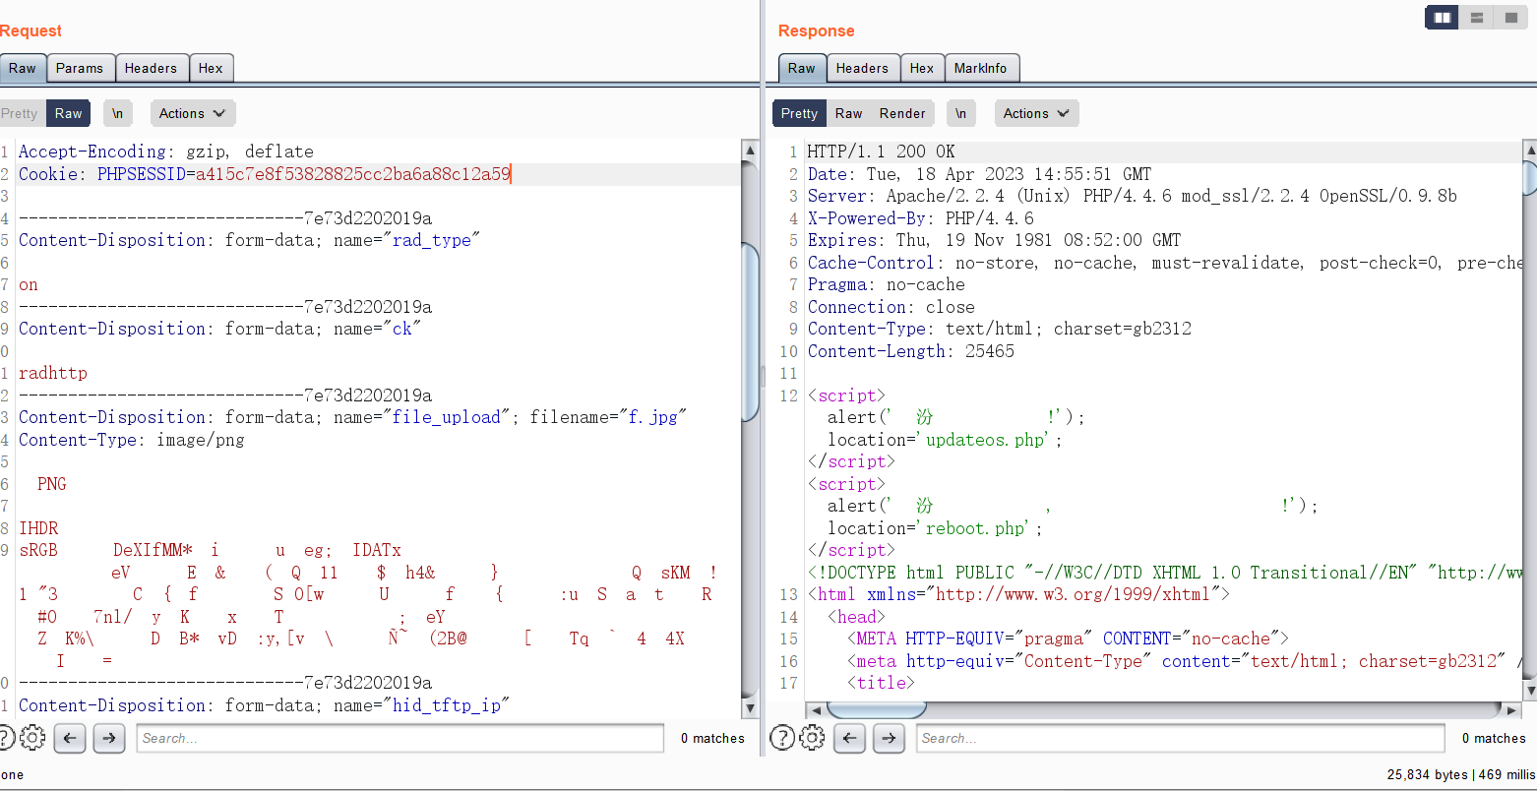Select Render view in Response panel

tap(902, 113)
